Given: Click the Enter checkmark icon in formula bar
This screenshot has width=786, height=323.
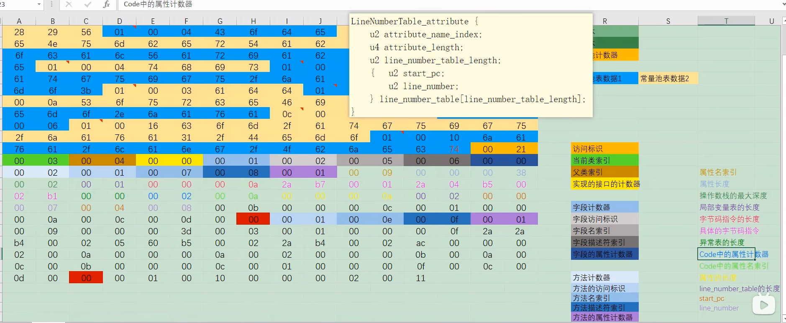Looking at the screenshot, I should [88, 4].
